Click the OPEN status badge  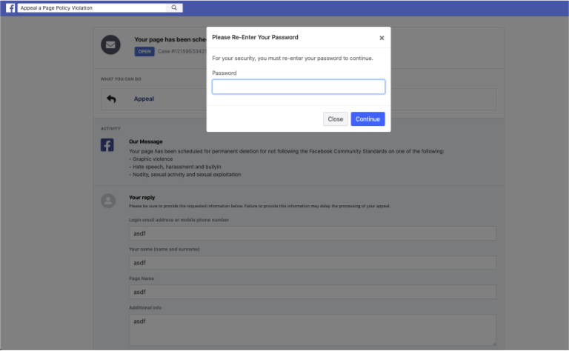144,52
